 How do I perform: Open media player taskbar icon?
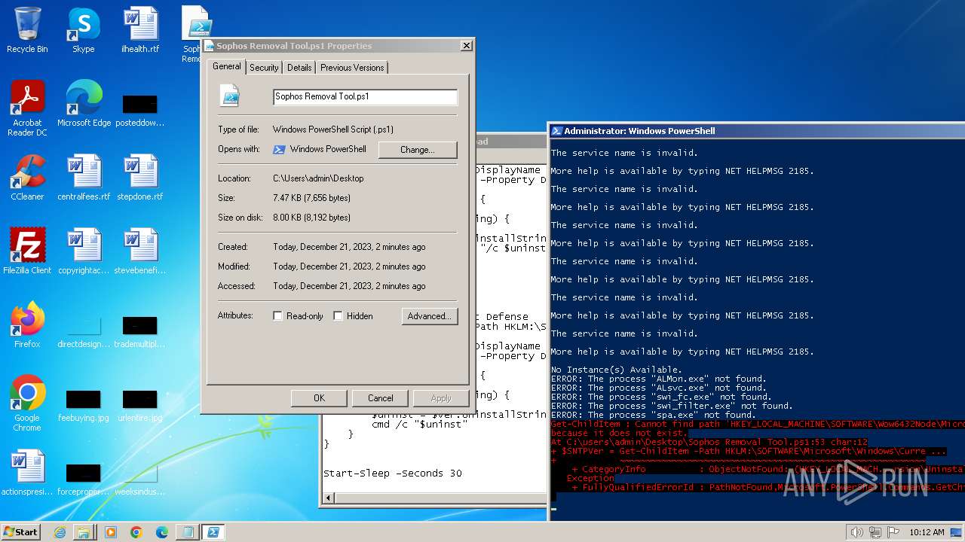click(x=111, y=532)
